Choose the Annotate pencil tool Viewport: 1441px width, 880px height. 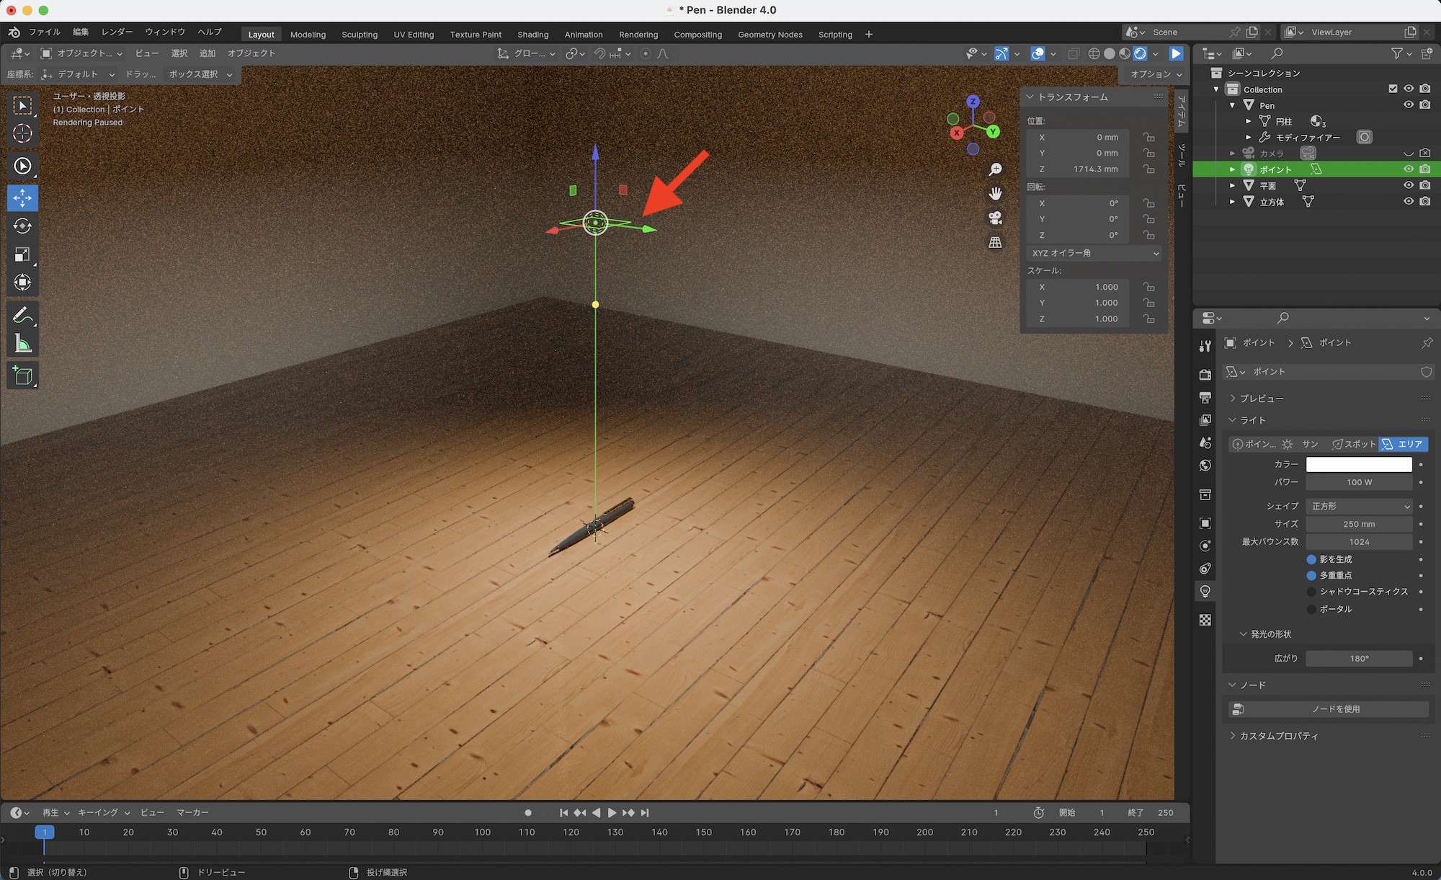point(22,316)
